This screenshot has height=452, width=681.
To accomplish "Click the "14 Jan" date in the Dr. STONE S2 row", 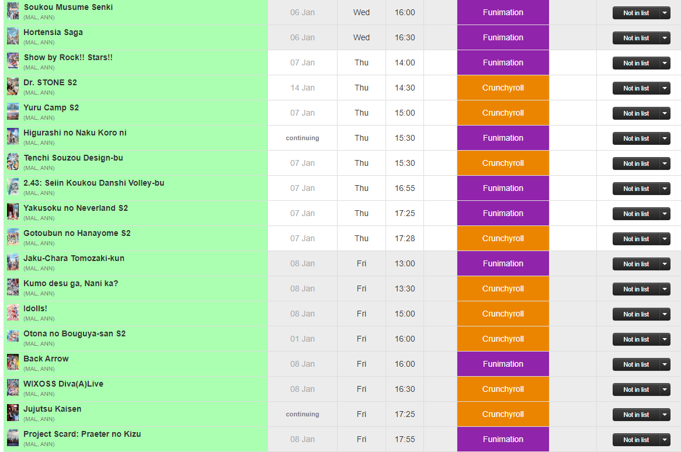I will point(303,88).
